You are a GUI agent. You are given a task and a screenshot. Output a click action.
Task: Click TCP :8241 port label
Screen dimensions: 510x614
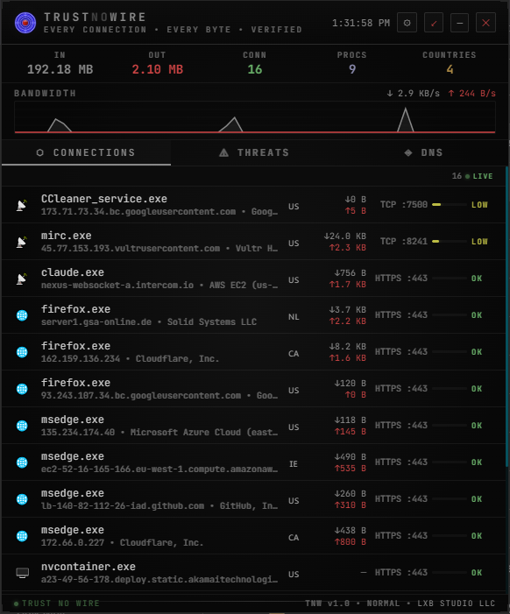point(404,242)
